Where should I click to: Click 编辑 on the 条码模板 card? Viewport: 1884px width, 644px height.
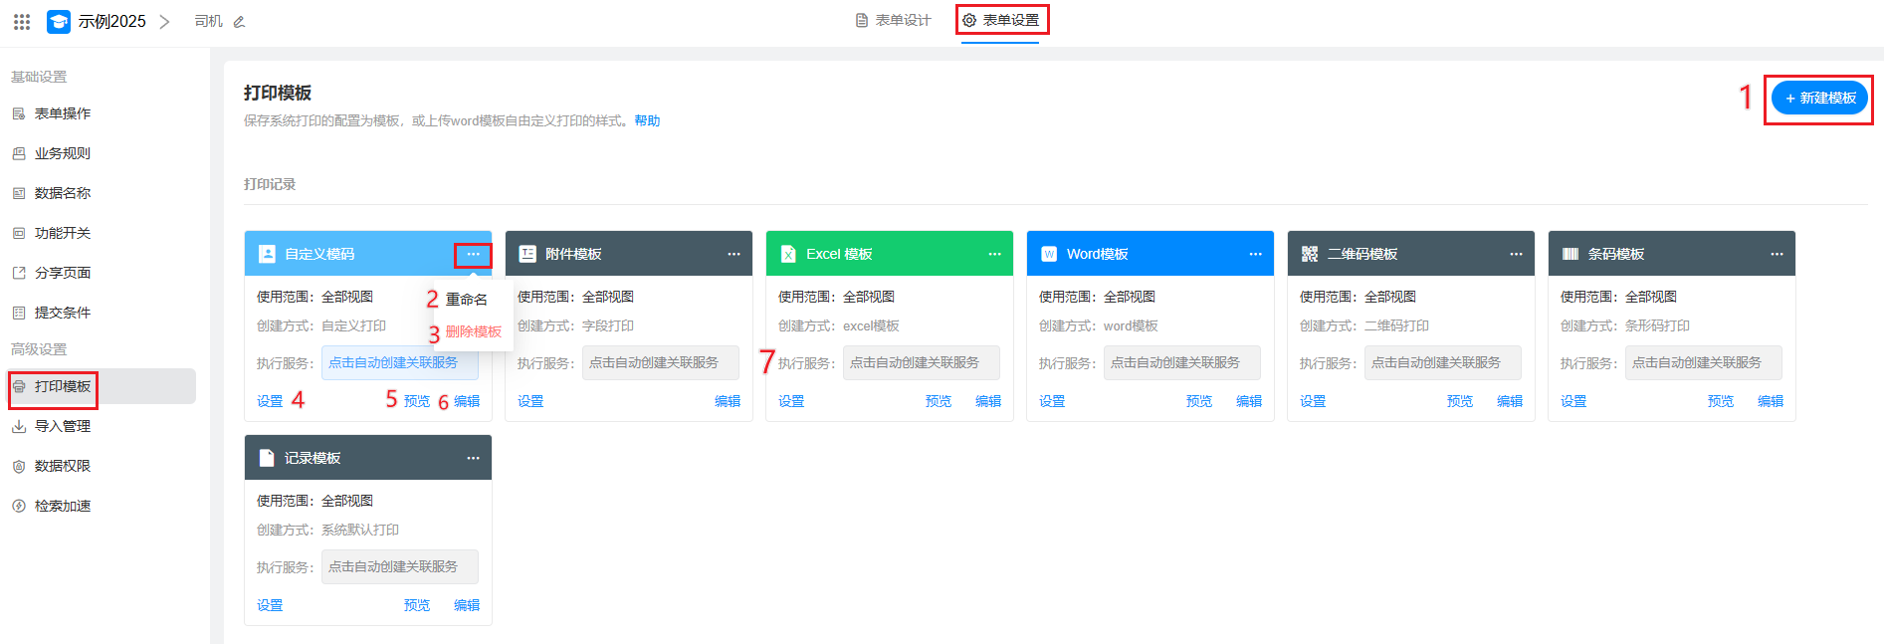pyautogui.click(x=1770, y=401)
